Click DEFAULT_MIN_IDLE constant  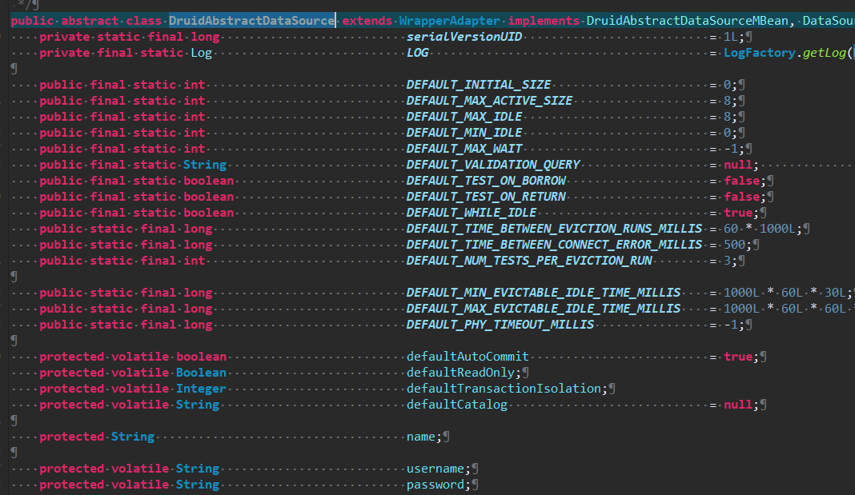(x=464, y=133)
